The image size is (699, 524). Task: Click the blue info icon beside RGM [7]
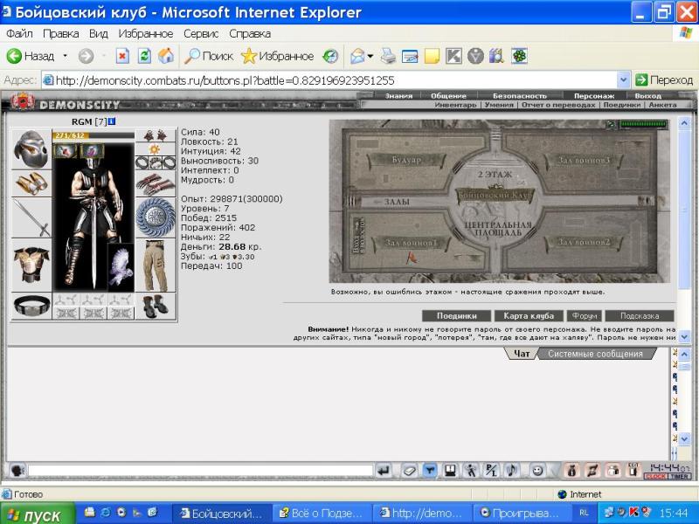click(112, 121)
